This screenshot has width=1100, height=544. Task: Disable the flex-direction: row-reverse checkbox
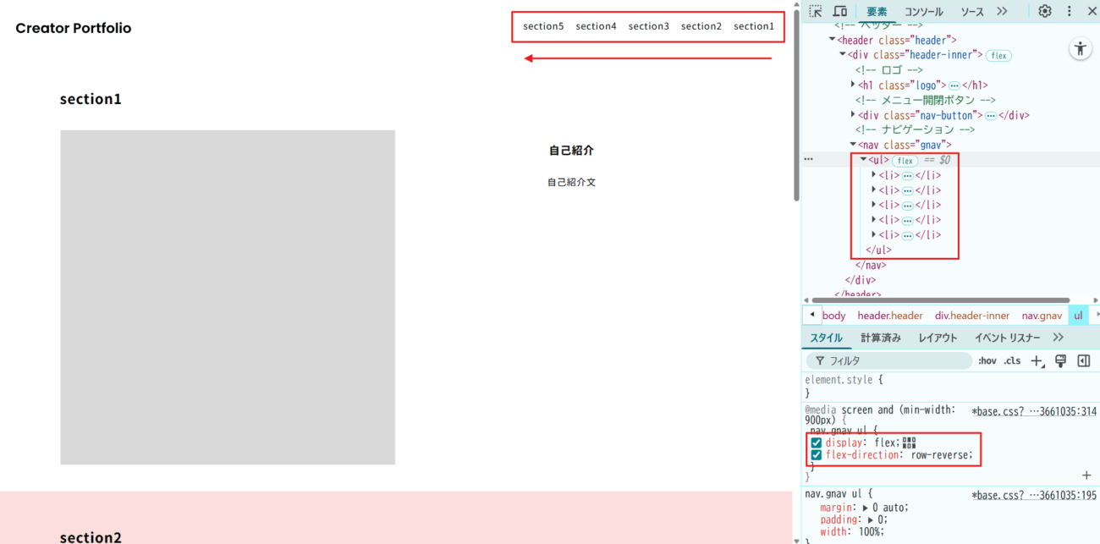(x=817, y=455)
